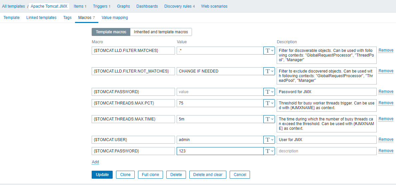The width and height of the screenshot is (396, 185).
Task: Focus the value field containing .*
Action: tap(220, 50)
